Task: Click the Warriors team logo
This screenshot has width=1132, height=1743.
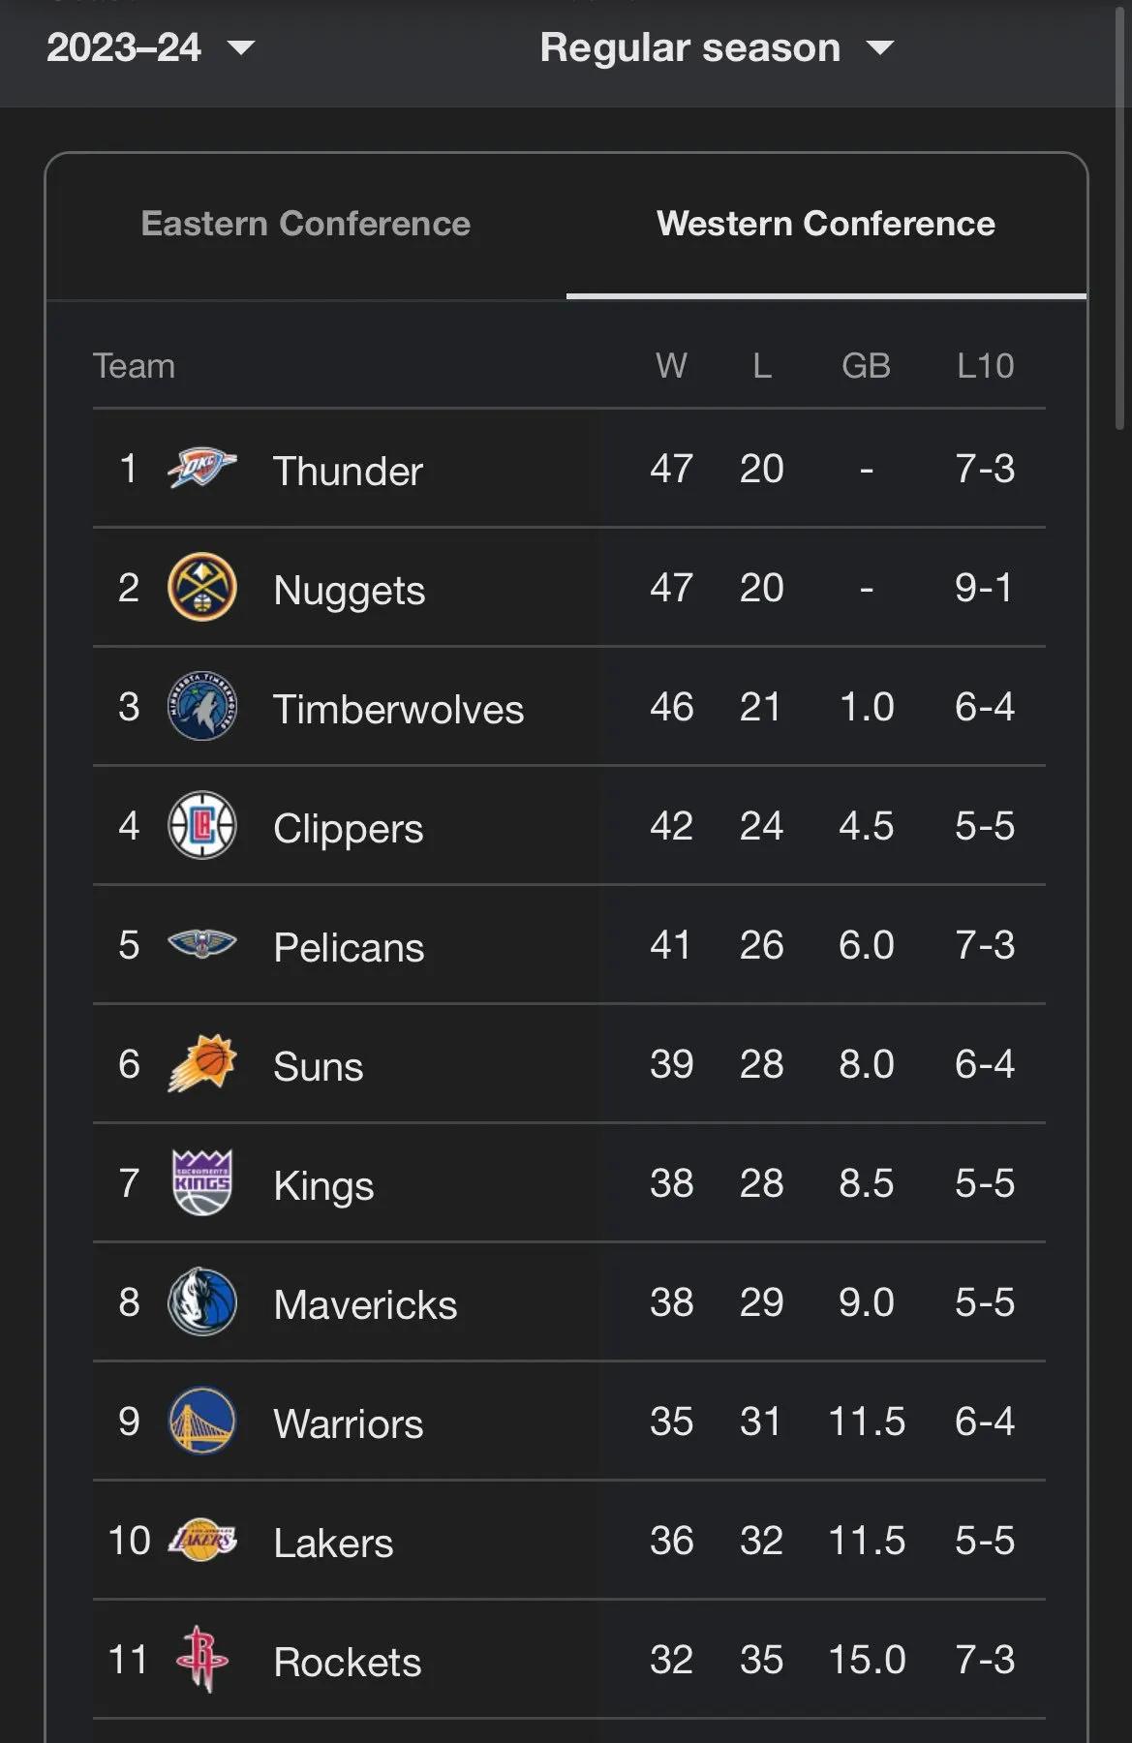Action: coord(201,1421)
